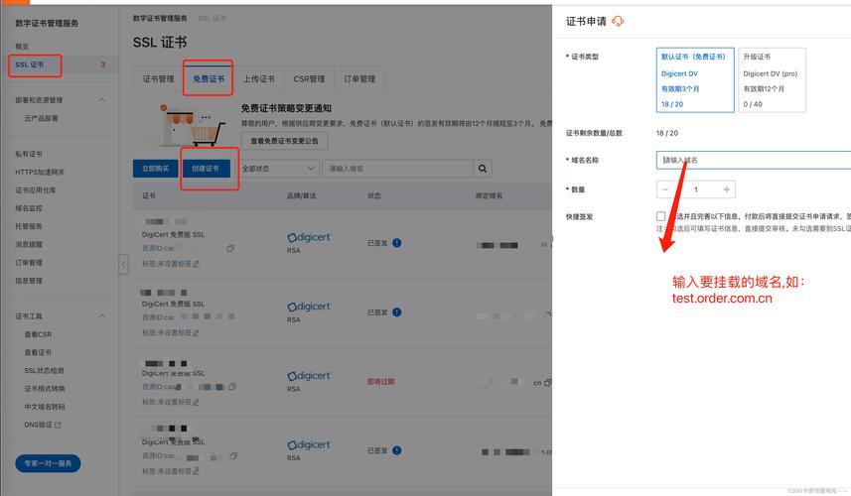Switch to the CSR管理 tab
Image resolution: width=851 pixels, height=496 pixels.
(310, 79)
